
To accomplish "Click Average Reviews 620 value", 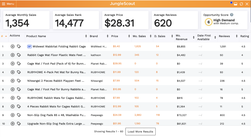I will click(x=163, y=23).
